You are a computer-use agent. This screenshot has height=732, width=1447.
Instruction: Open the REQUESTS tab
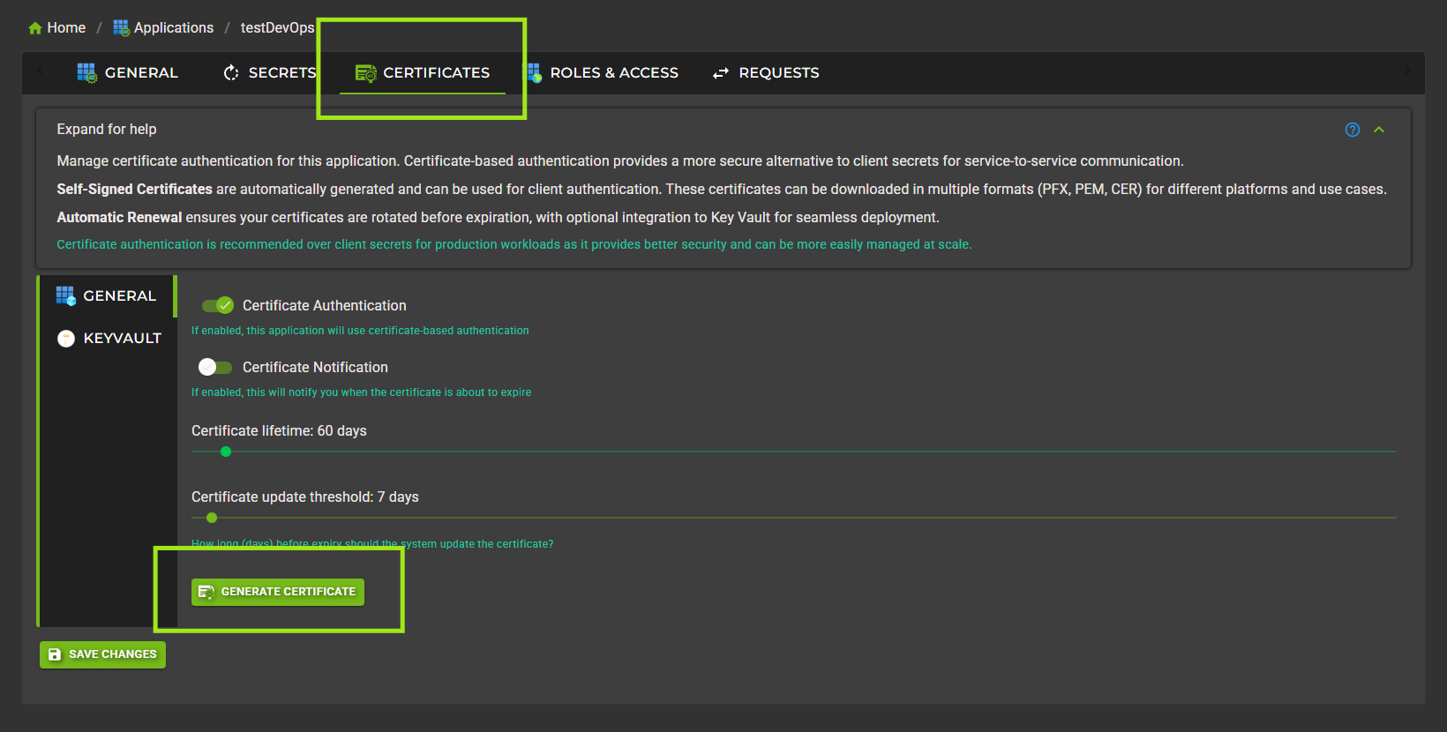[x=766, y=73]
